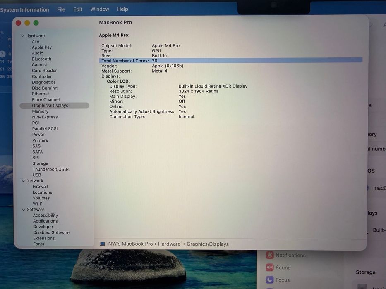
Task: Select Parallel SCSI in the sidebar
Action: pos(45,128)
